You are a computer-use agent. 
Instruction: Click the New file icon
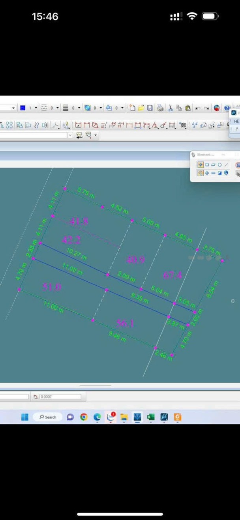pos(132,108)
